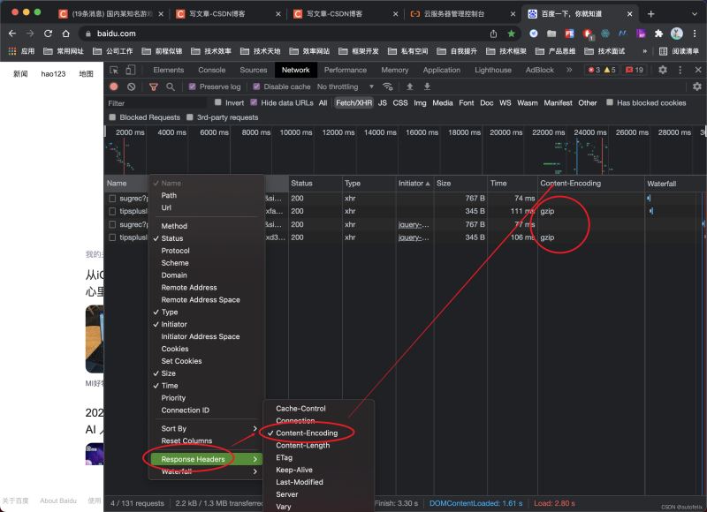The height and width of the screenshot is (512, 707).
Task: Open DevTools settings gear
Action: 662,70
